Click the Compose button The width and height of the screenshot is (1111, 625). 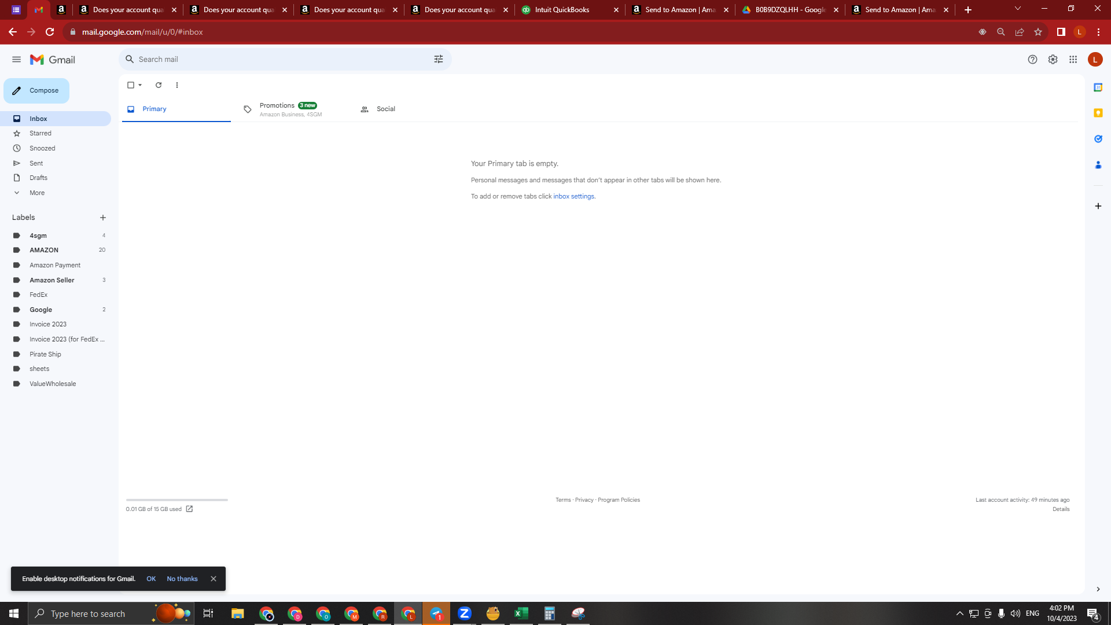pyautogui.click(x=36, y=91)
